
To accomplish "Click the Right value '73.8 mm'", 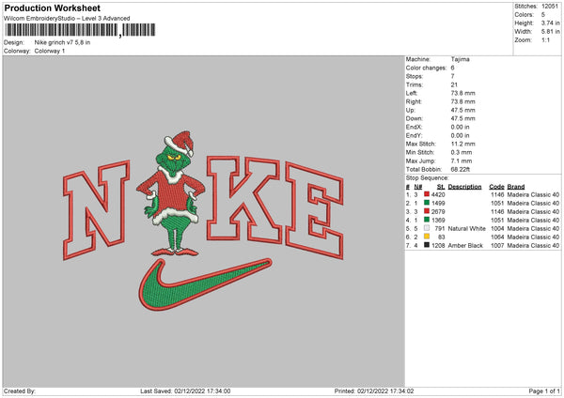I will click(x=462, y=101).
